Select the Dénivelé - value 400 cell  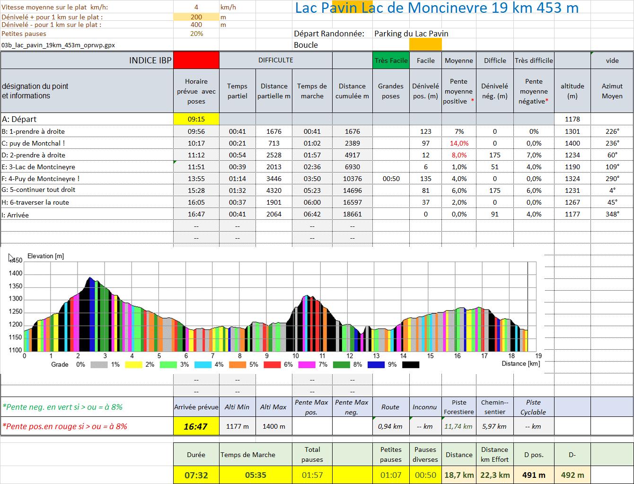(x=196, y=25)
